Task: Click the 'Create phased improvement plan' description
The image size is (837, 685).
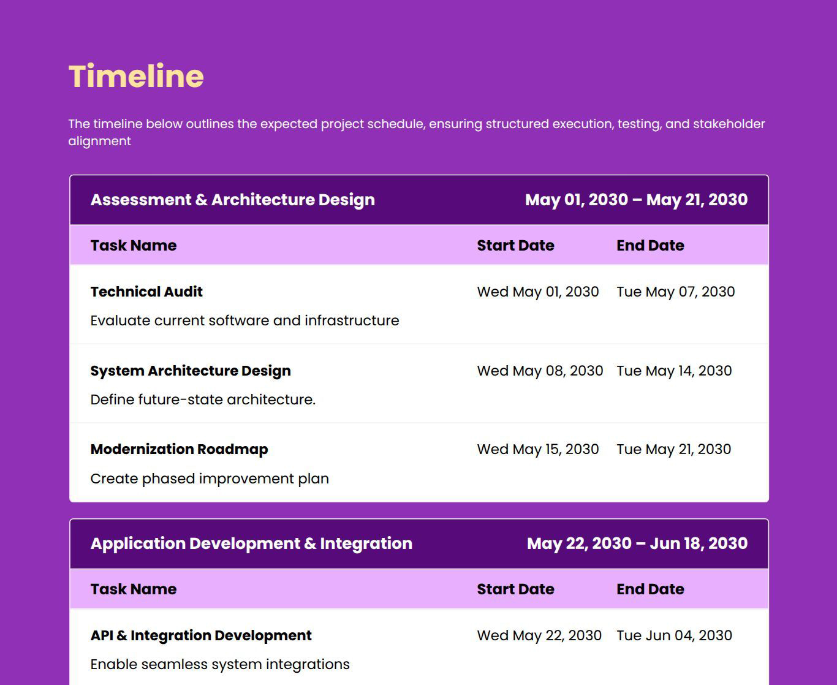Action: click(x=210, y=479)
